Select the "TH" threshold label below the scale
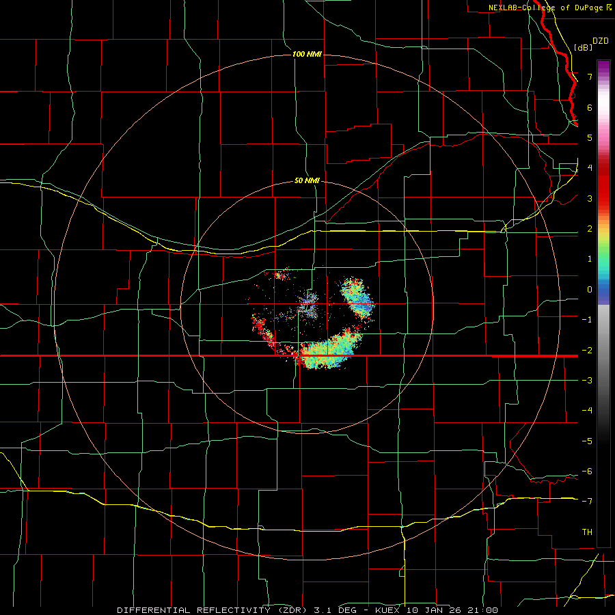The width and height of the screenshot is (615, 615). (587, 532)
